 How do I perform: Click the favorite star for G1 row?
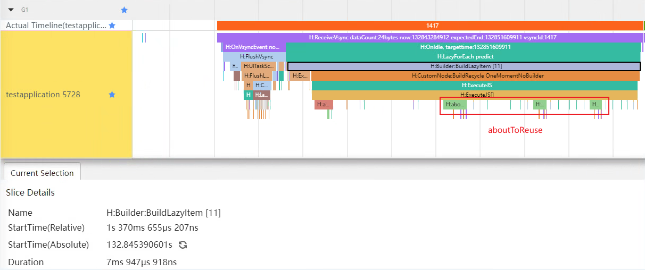pos(124,10)
